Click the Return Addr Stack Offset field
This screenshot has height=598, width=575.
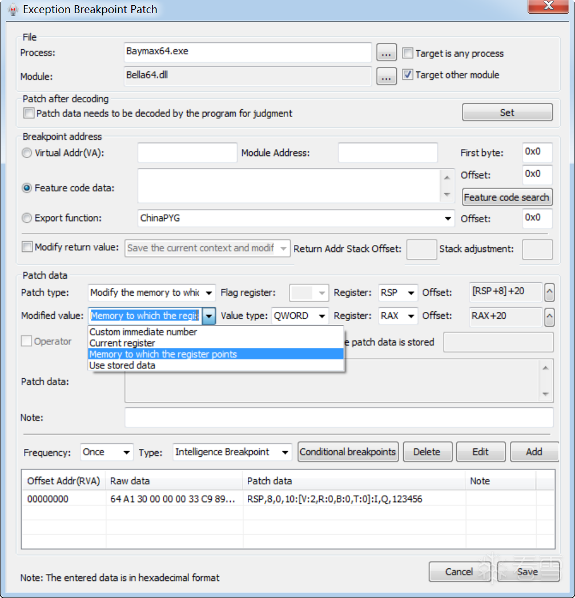(x=421, y=250)
